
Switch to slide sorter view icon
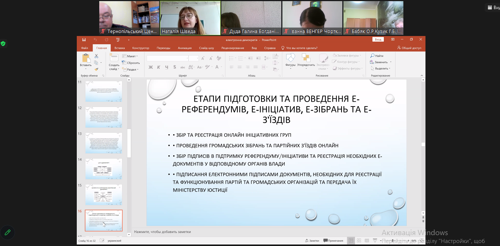[x=359, y=241]
